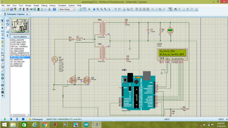The image size is (228, 128).
Task: Open the Arduino IDE from the taskbar
Action: coord(86,125)
